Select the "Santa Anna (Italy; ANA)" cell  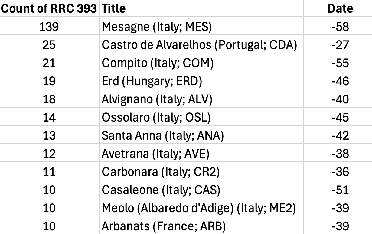(x=163, y=136)
